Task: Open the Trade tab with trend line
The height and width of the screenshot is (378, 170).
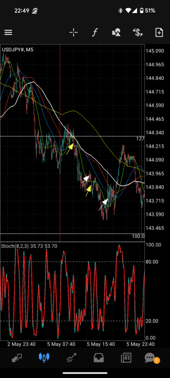Action: coord(72,358)
